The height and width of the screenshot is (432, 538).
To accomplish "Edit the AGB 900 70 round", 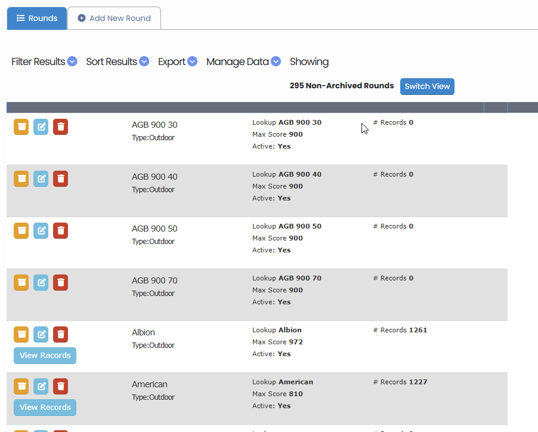I will pyautogui.click(x=41, y=283).
